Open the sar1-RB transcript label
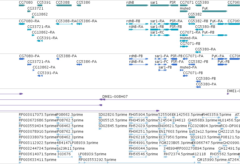 point(157,27)
